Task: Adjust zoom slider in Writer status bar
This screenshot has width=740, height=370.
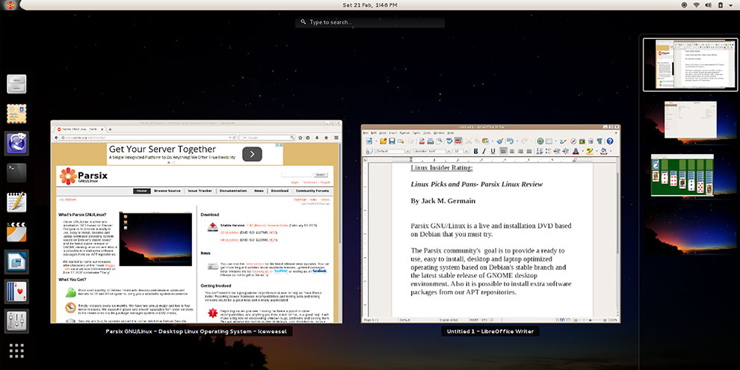Action: 591,320
